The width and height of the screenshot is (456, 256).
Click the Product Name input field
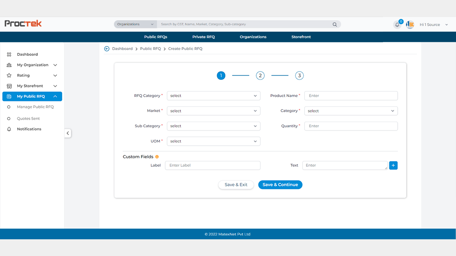(x=351, y=96)
